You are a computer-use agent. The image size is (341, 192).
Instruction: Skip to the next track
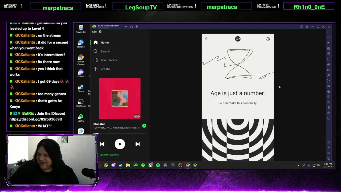click(x=137, y=144)
